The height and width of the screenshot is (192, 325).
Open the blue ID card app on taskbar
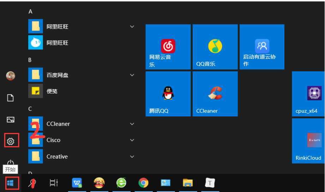click(165, 183)
